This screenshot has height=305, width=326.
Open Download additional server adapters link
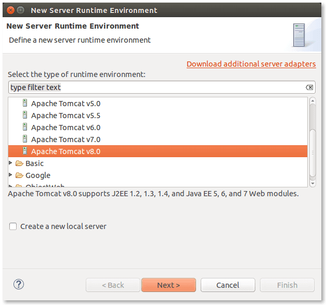click(251, 64)
